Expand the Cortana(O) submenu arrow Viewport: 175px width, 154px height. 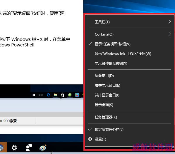pyautogui.click(x=169, y=34)
